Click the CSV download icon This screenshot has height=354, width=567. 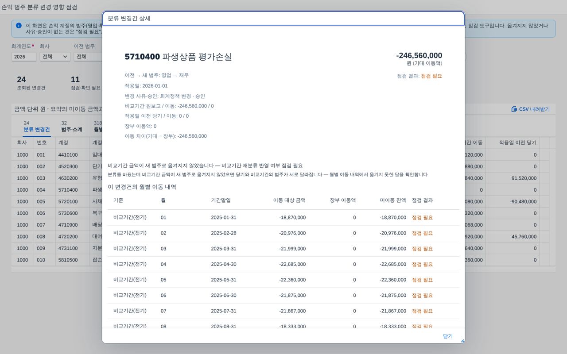[514, 109]
